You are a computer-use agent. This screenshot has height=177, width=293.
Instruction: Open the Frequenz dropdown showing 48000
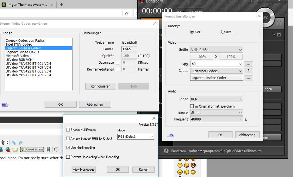coord(216,119)
